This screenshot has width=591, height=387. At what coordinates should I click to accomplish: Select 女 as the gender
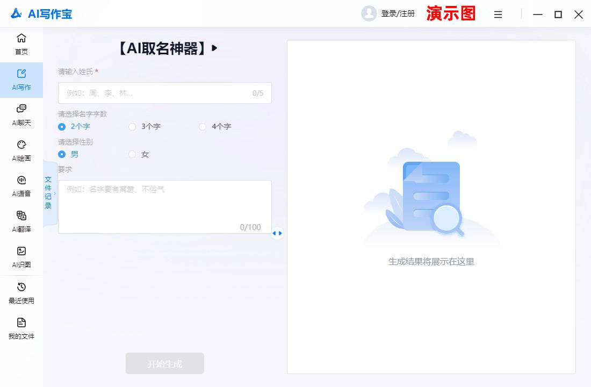tap(132, 155)
